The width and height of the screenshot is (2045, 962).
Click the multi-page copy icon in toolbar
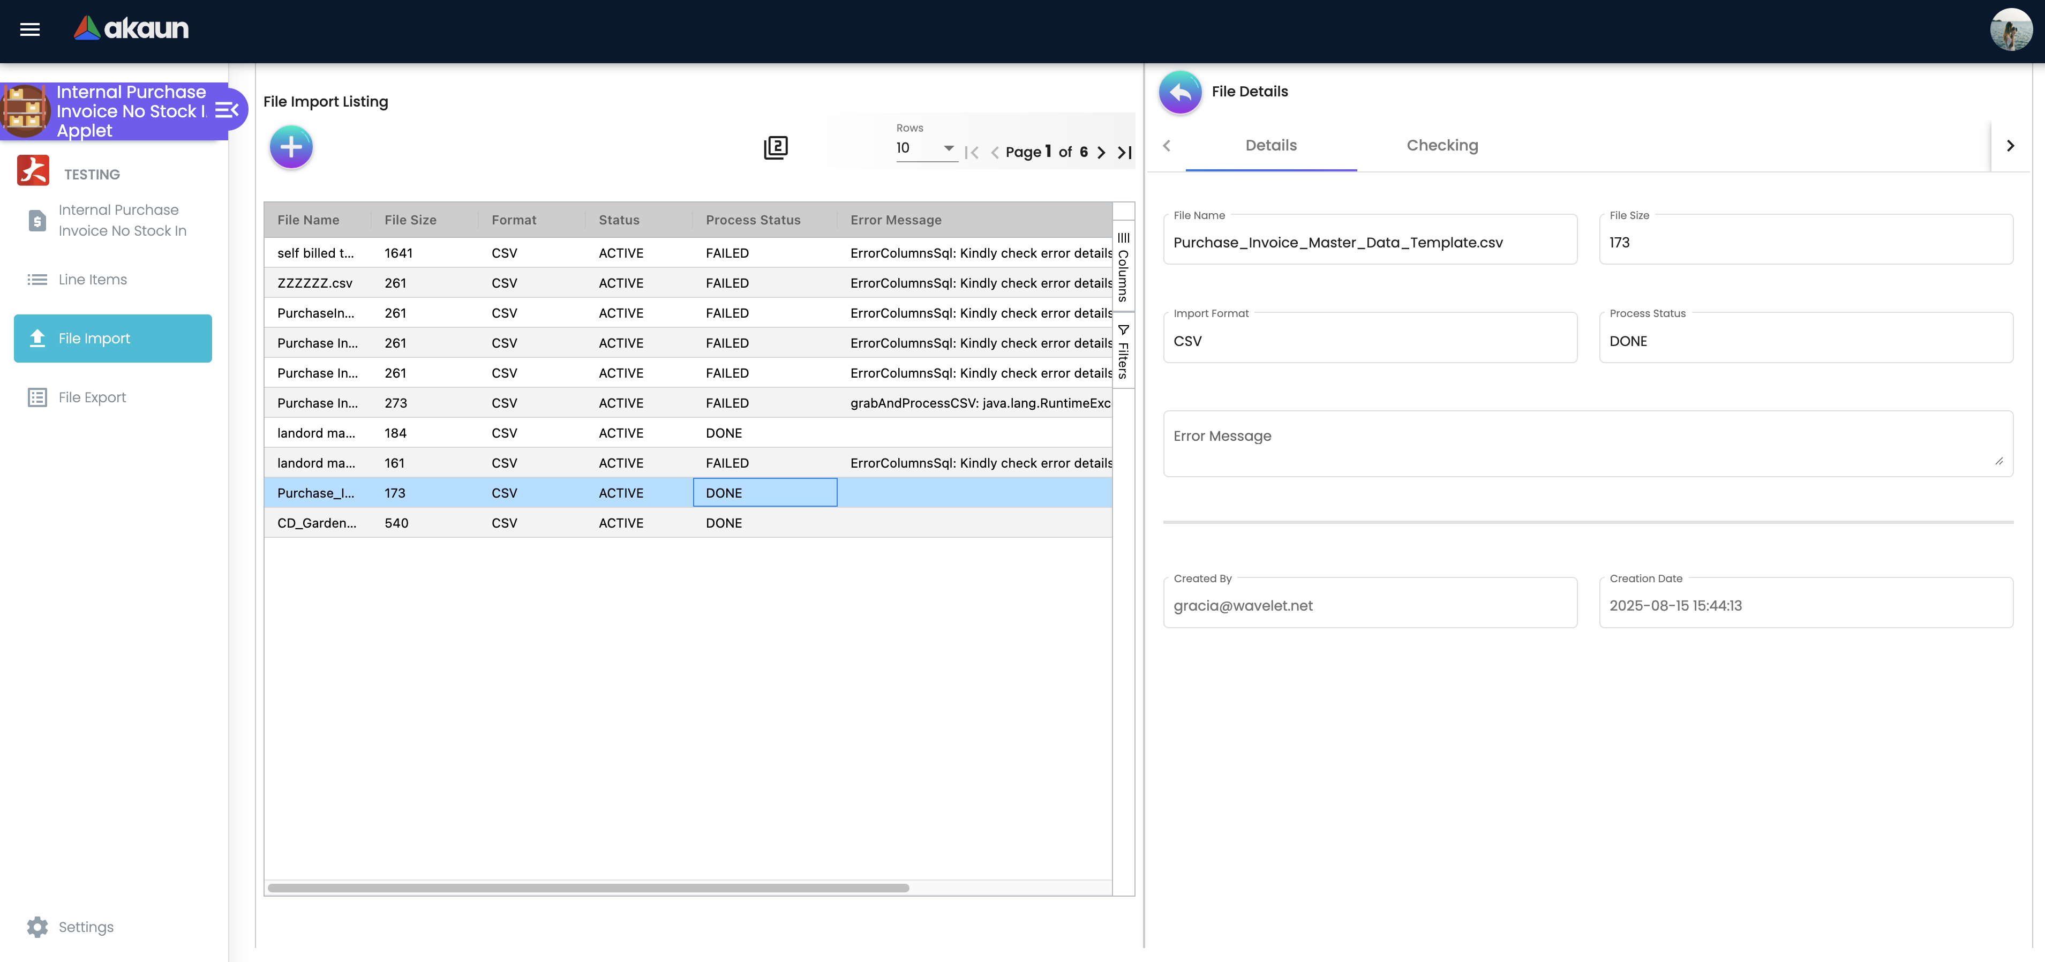tap(776, 148)
